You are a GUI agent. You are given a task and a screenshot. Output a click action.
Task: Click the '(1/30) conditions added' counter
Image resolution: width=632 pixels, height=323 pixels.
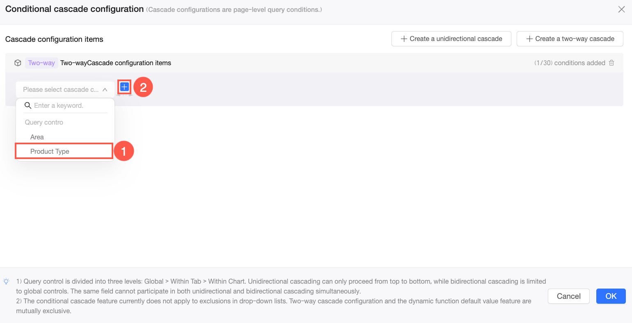[570, 63]
